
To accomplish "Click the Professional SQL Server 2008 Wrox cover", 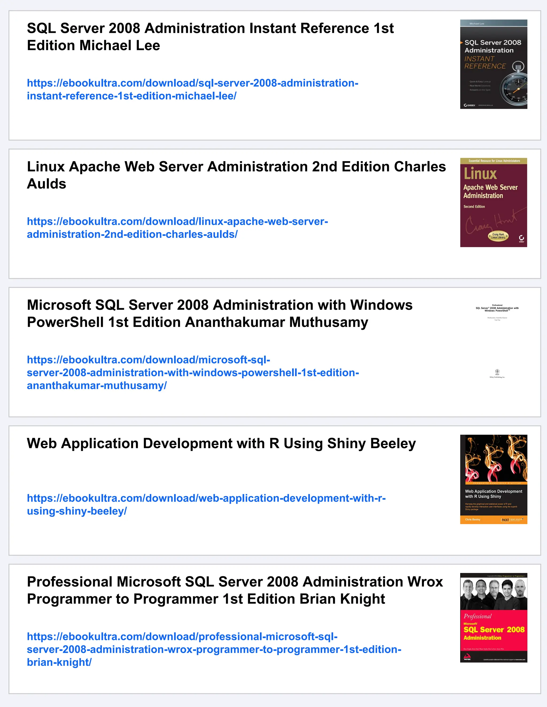I will pyautogui.click(x=494, y=618).
